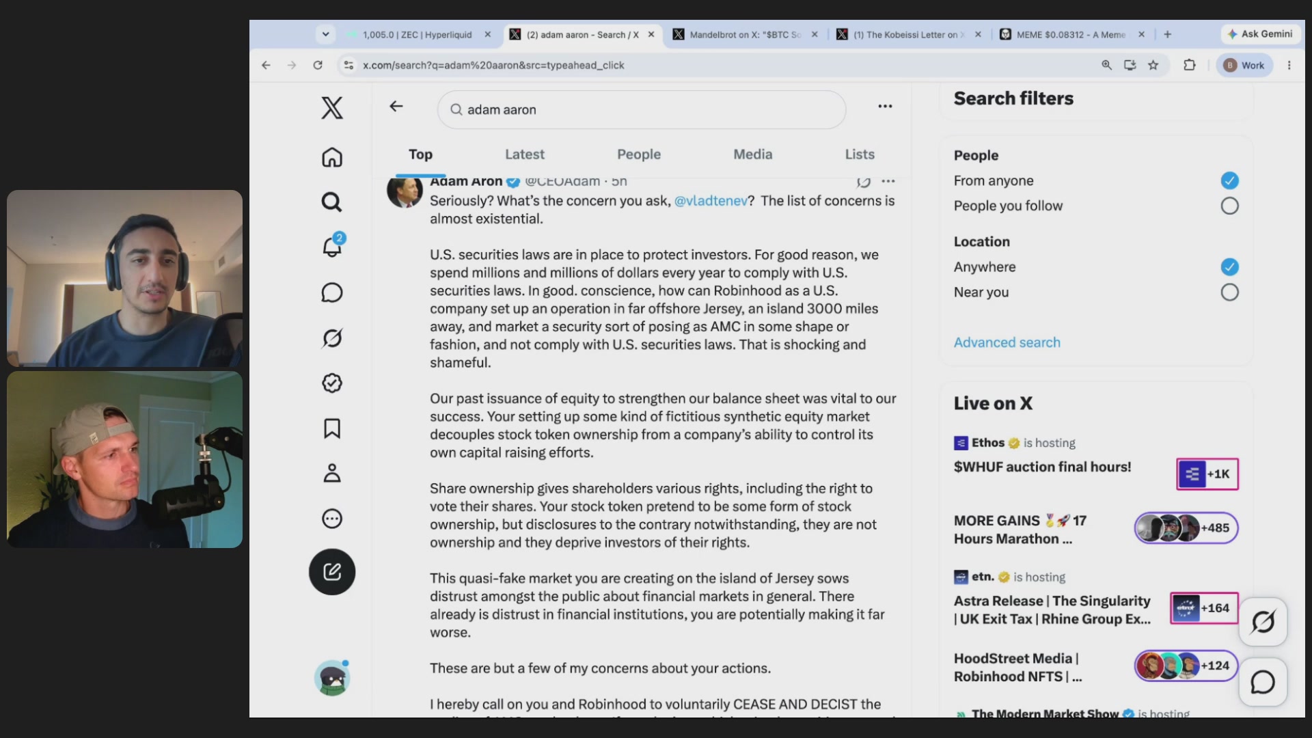This screenshot has height=738, width=1312.
Task: Select Near you location filter
Action: click(x=1229, y=292)
